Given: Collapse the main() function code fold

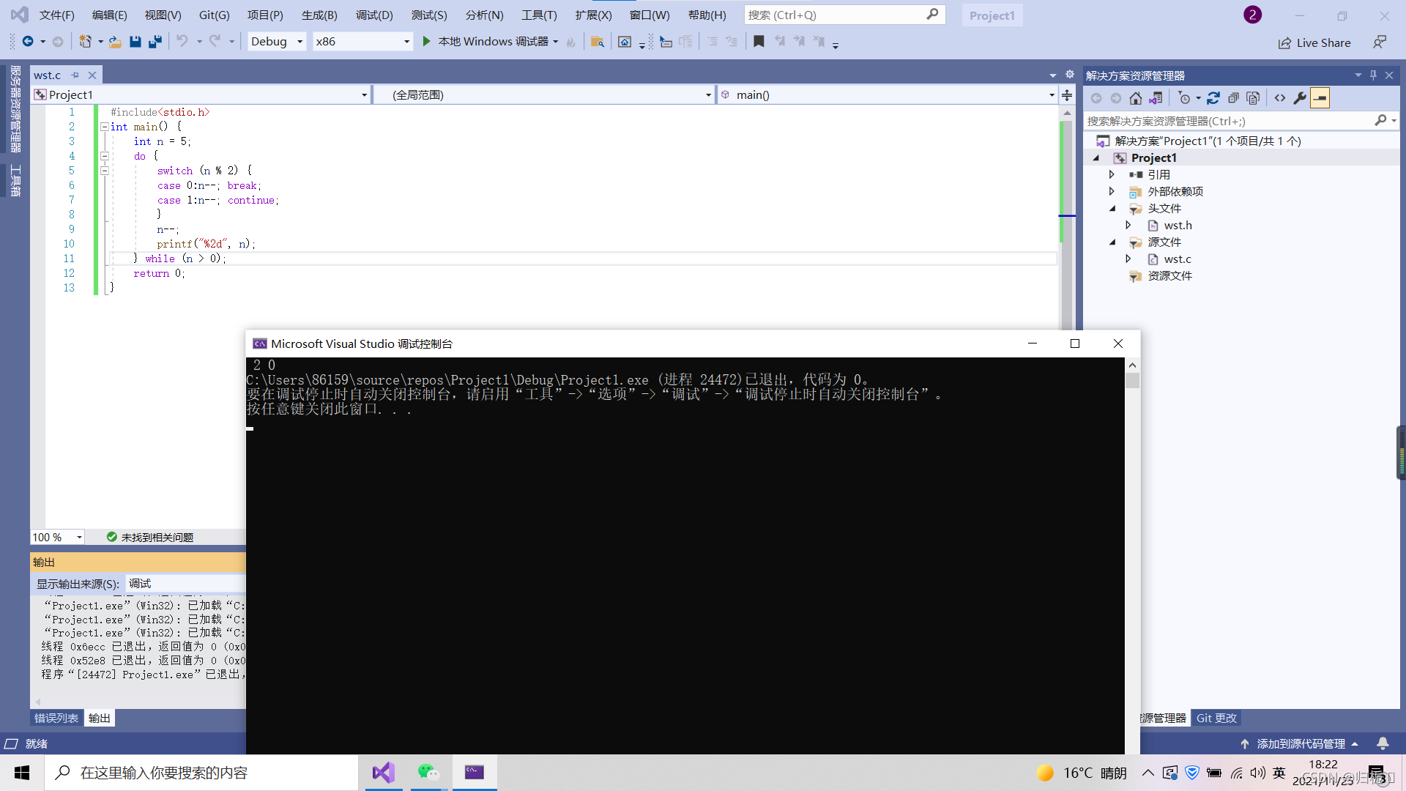Looking at the screenshot, I should pos(104,127).
